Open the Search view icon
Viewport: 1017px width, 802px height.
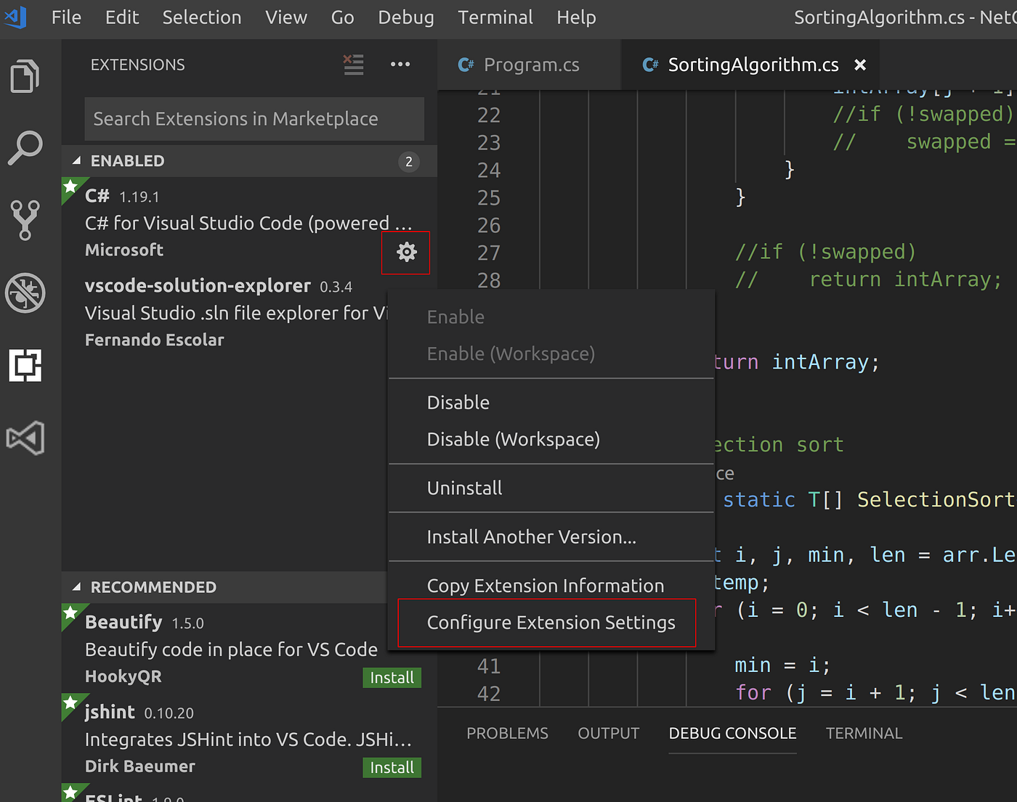25,147
